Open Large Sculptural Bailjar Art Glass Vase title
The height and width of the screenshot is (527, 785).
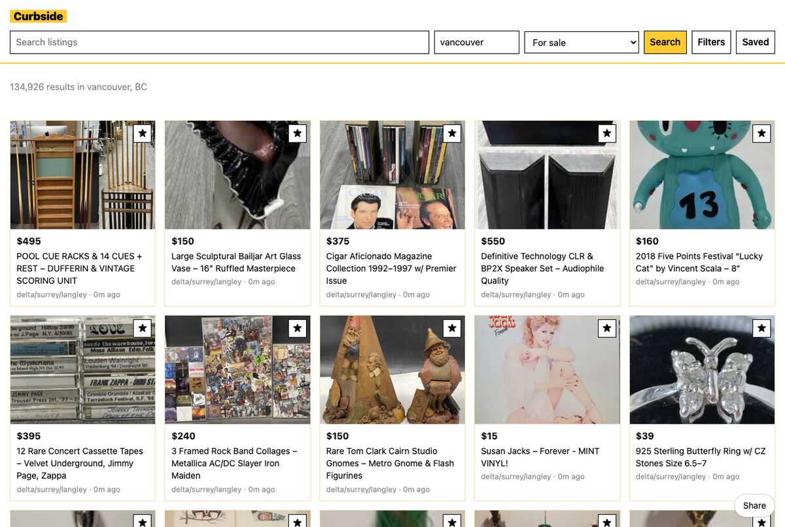236,262
